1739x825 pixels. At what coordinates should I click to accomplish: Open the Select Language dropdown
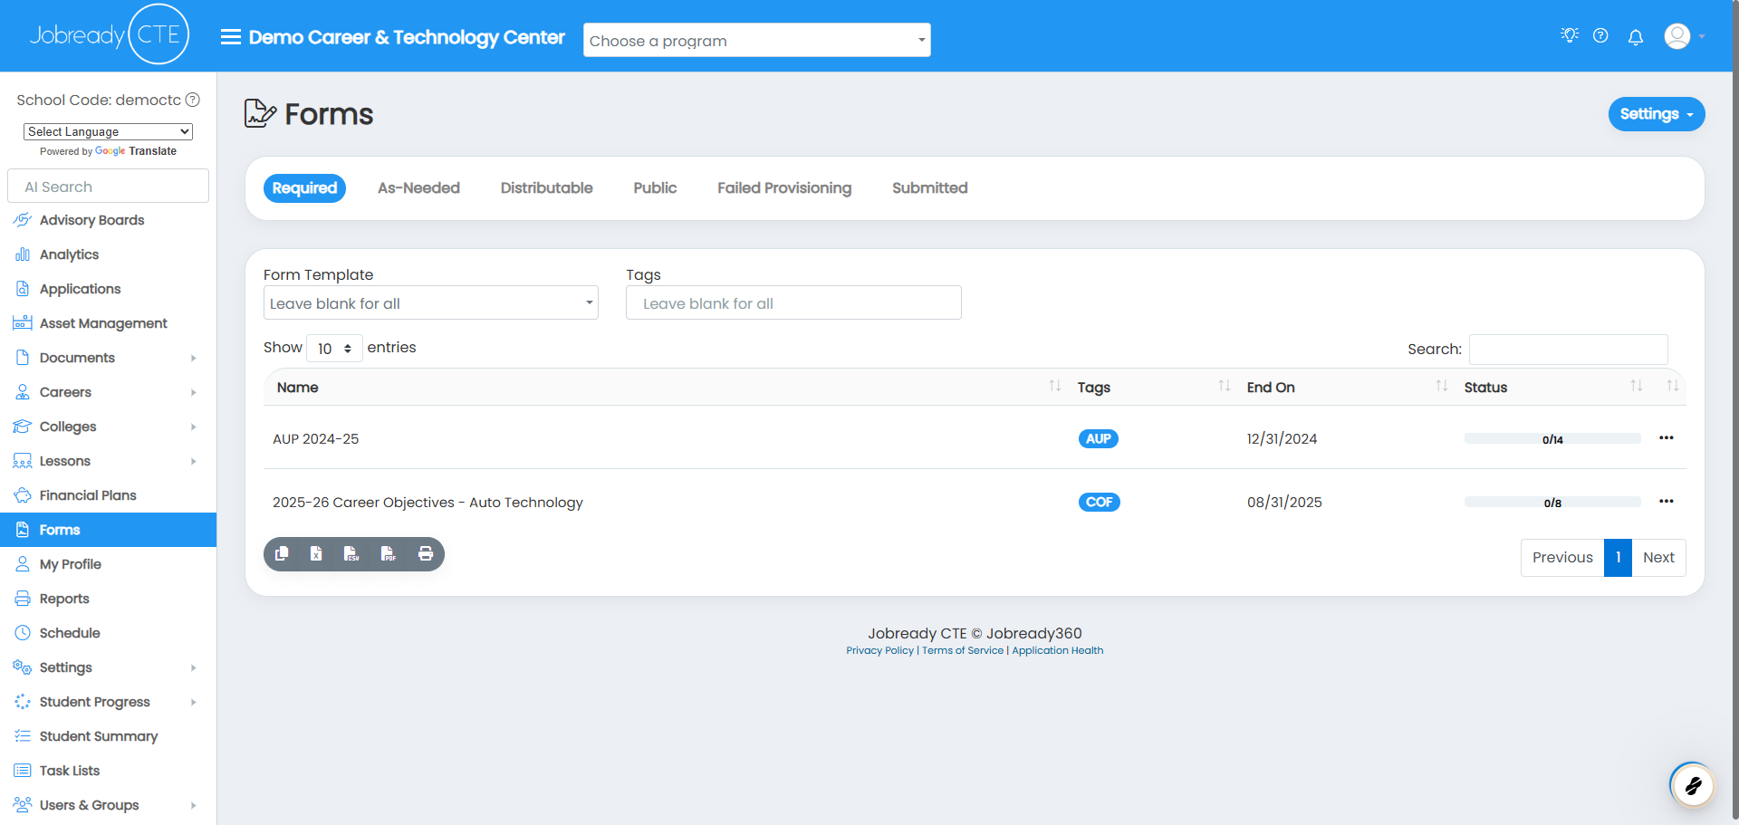pos(108,131)
